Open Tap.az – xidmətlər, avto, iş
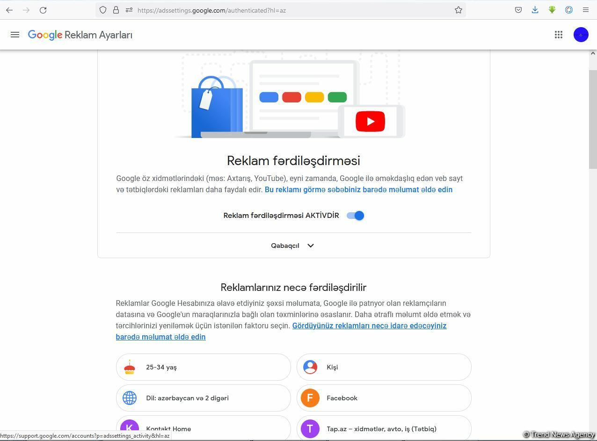The height and width of the screenshot is (441, 597). point(384,428)
